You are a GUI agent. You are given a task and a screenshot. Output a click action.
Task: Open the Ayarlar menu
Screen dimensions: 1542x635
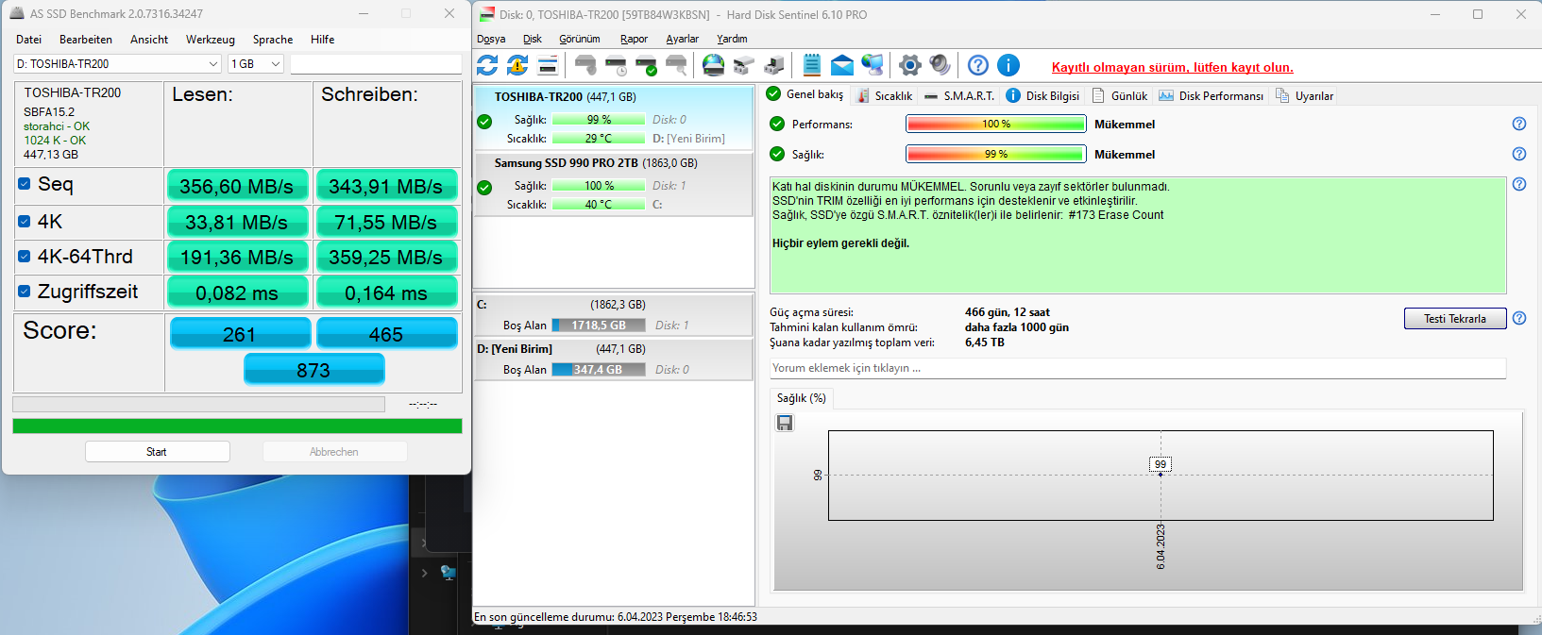coord(682,39)
